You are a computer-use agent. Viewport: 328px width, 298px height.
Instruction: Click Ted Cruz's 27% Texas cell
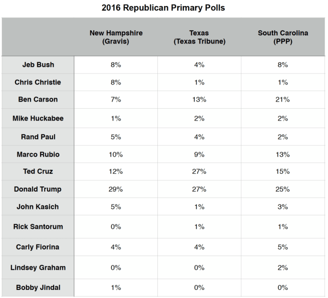point(200,171)
